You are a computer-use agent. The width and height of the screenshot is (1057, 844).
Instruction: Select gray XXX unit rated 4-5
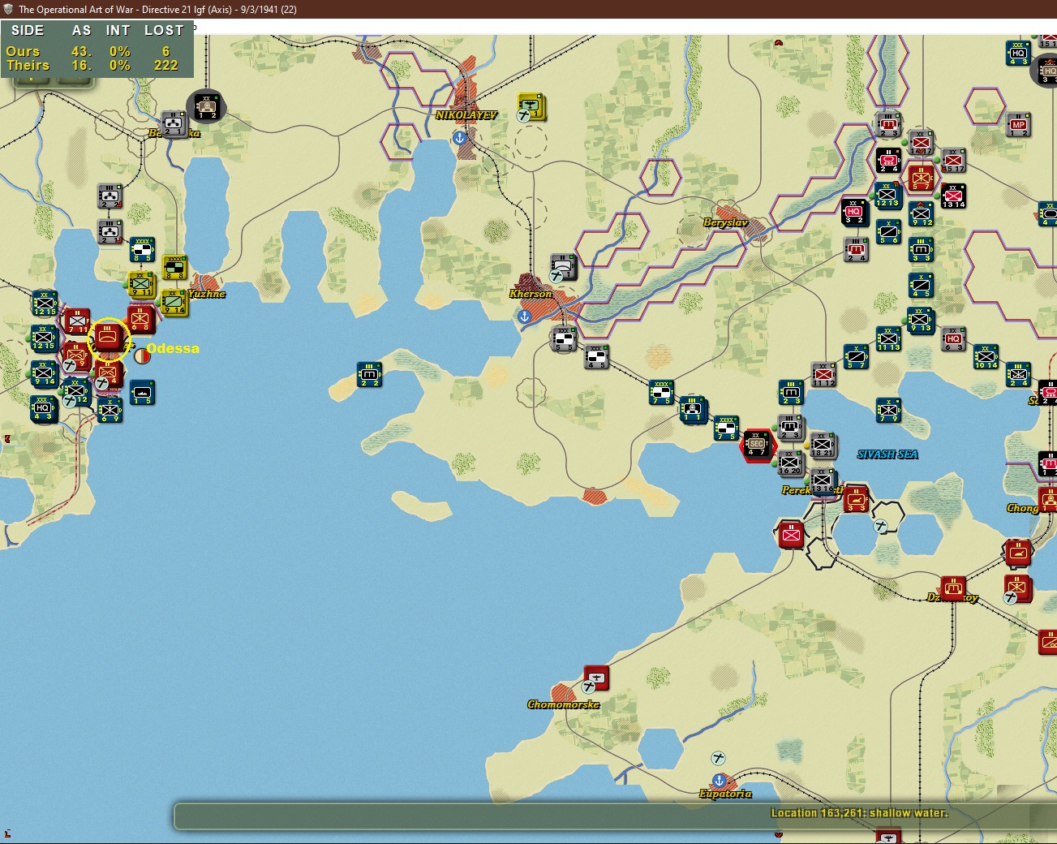596,357
